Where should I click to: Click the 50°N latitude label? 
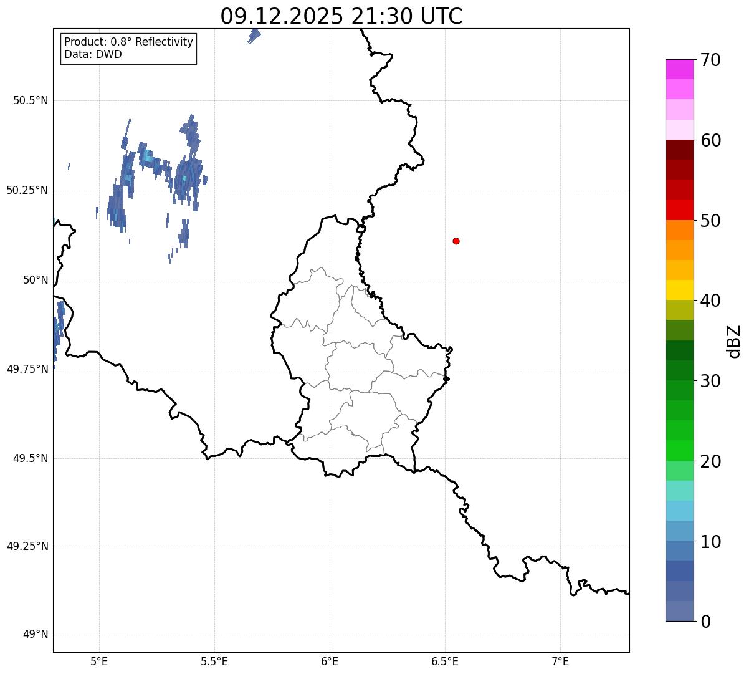36,280
